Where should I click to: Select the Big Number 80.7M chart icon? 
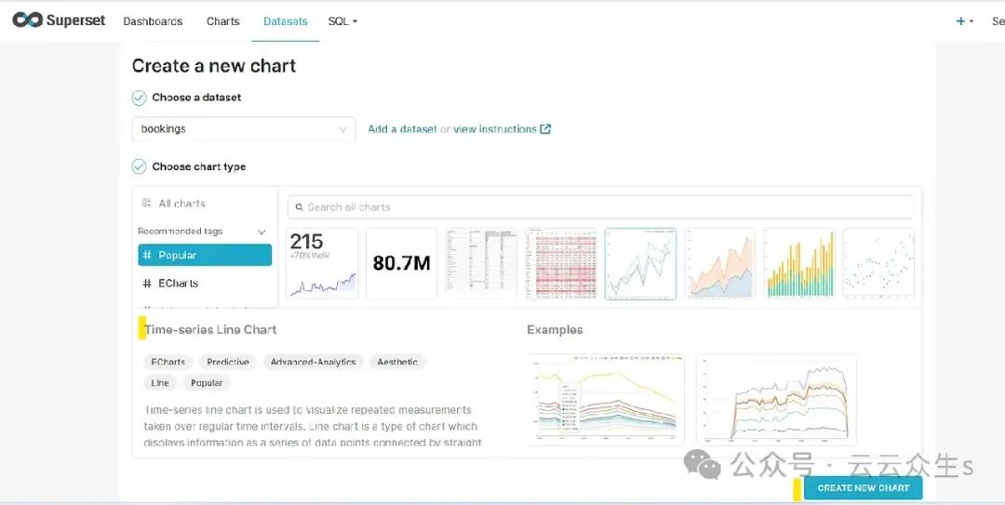point(401,264)
